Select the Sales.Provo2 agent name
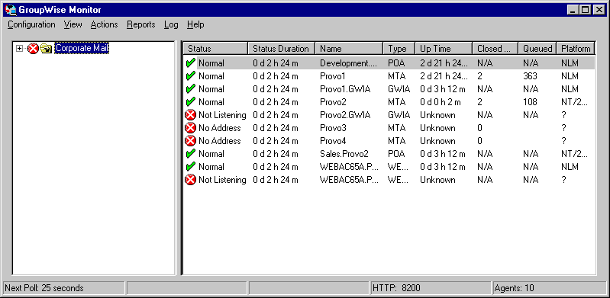The height and width of the screenshot is (298, 610). point(344,153)
